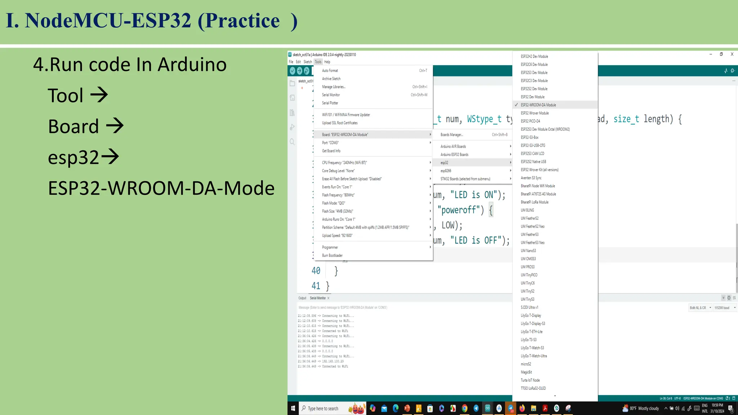Click the editor tab more-options ellipsis

[734, 81]
